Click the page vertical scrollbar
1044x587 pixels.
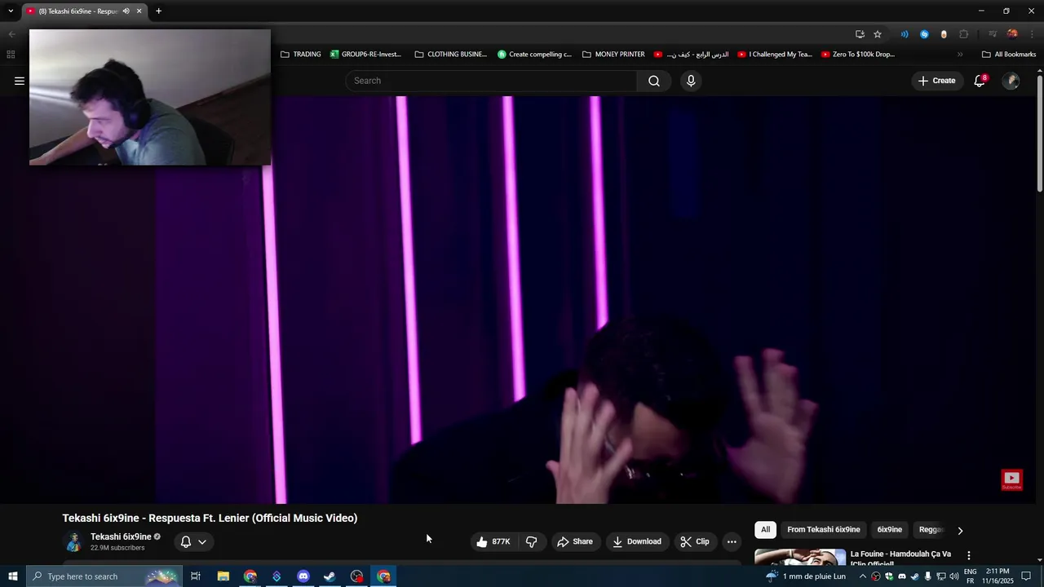click(1040, 132)
